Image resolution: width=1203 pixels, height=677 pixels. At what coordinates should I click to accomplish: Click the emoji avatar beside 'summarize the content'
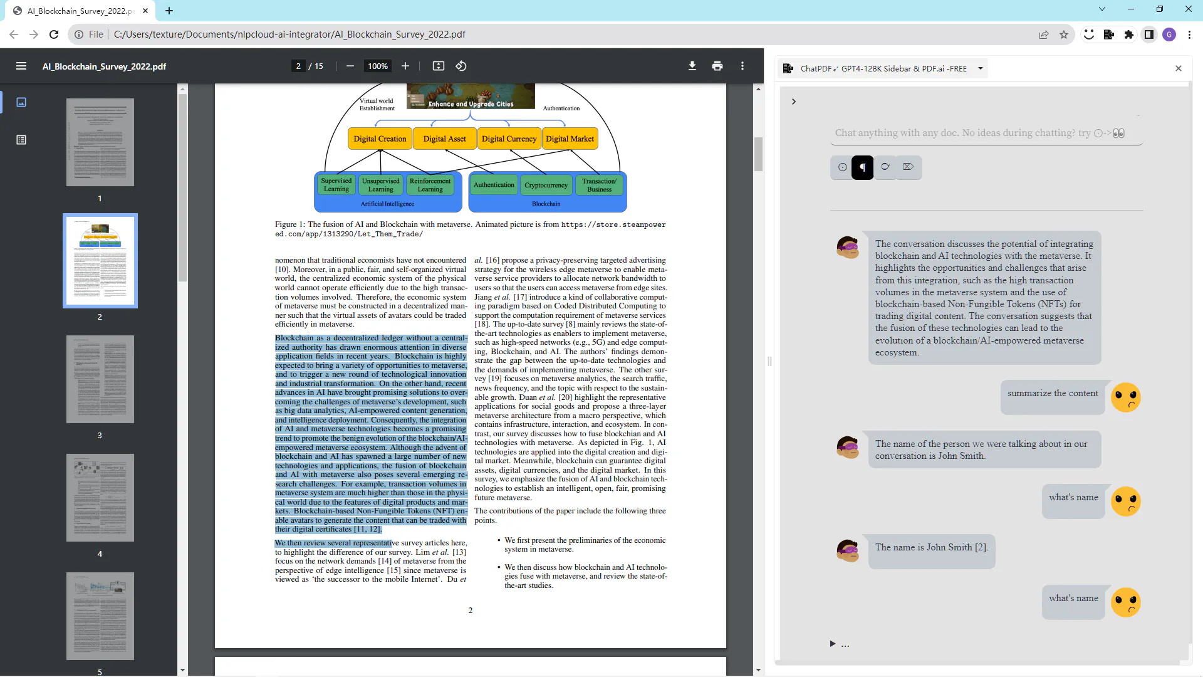1125,397
